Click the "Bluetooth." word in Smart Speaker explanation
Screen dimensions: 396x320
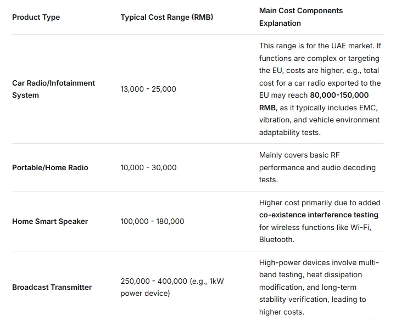click(x=277, y=240)
